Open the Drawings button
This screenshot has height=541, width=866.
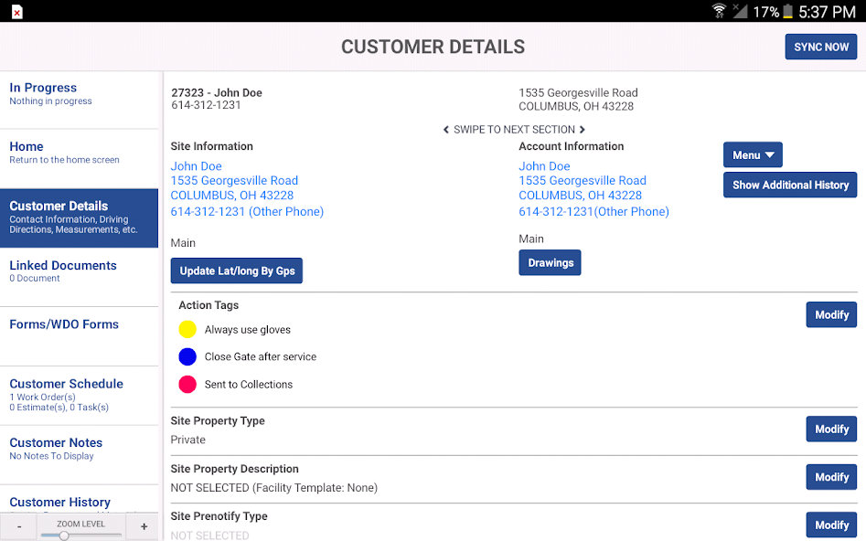click(x=550, y=263)
